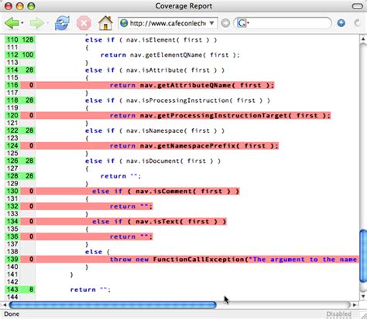367x319 pixels.
Task: Click the blue vertical scrollbar thumb
Action: tap(363, 256)
